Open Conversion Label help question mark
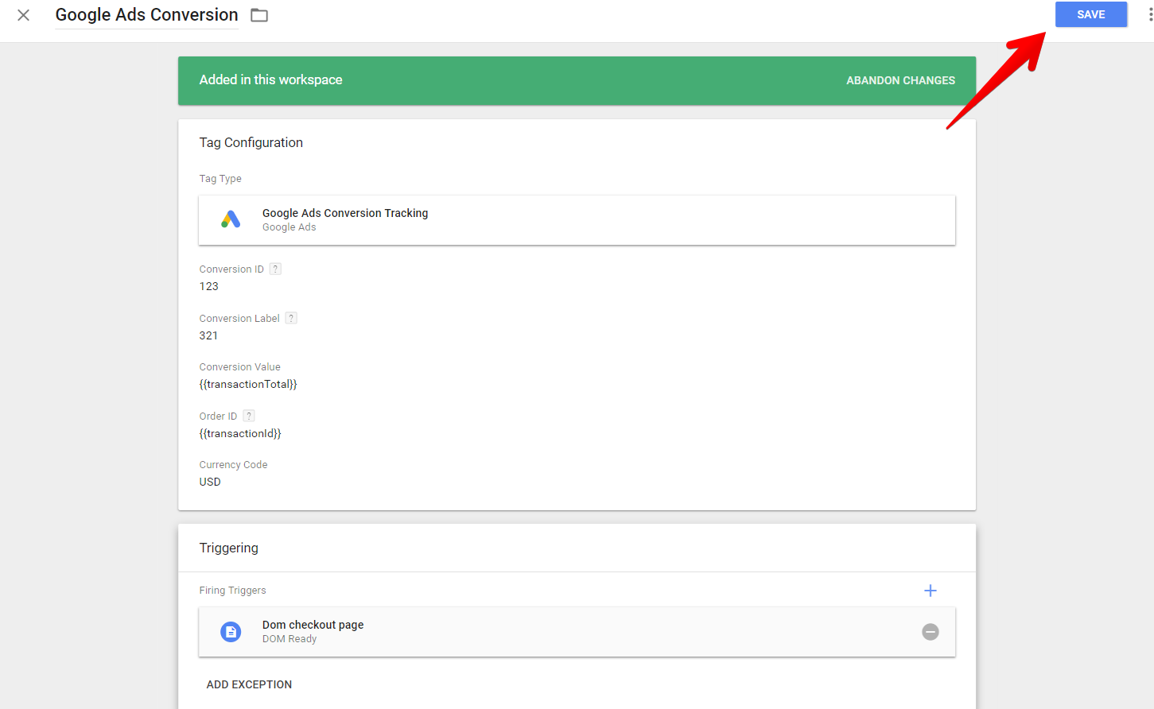The width and height of the screenshot is (1154, 709). 291,318
